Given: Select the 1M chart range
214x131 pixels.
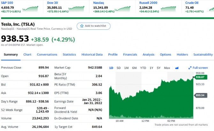Looking at the screenshot, I should [x=126, y=68].
